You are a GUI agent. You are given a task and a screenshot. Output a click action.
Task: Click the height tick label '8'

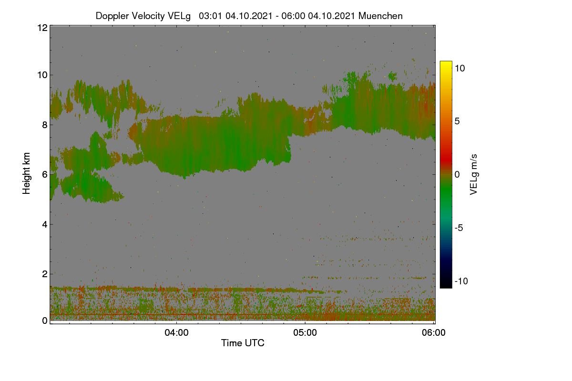point(45,125)
